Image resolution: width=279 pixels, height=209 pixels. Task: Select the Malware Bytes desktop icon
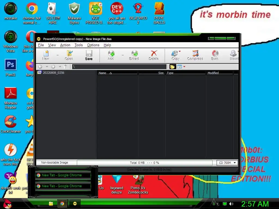tap(74, 13)
